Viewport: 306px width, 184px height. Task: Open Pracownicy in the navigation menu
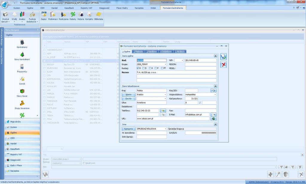22,68
